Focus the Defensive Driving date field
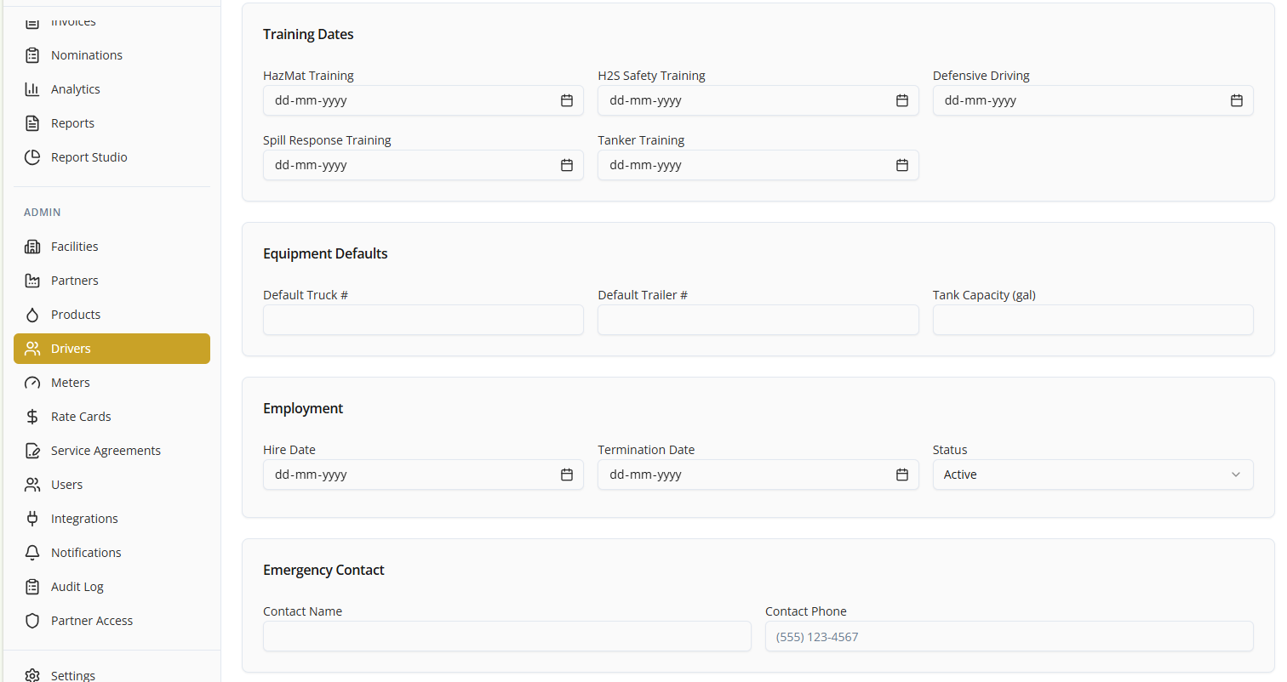The image size is (1287, 682). [x=1093, y=100]
